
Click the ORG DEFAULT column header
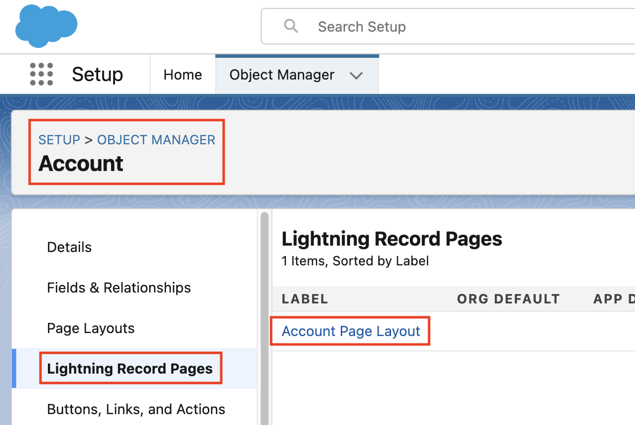click(509, 299)
